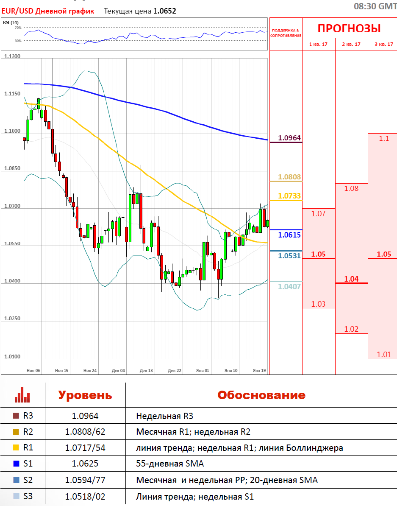Viewport: 397px width, 506px height.
Task: Click the 'EUR/USD Дневной график' title
Action: click(47, 11)
